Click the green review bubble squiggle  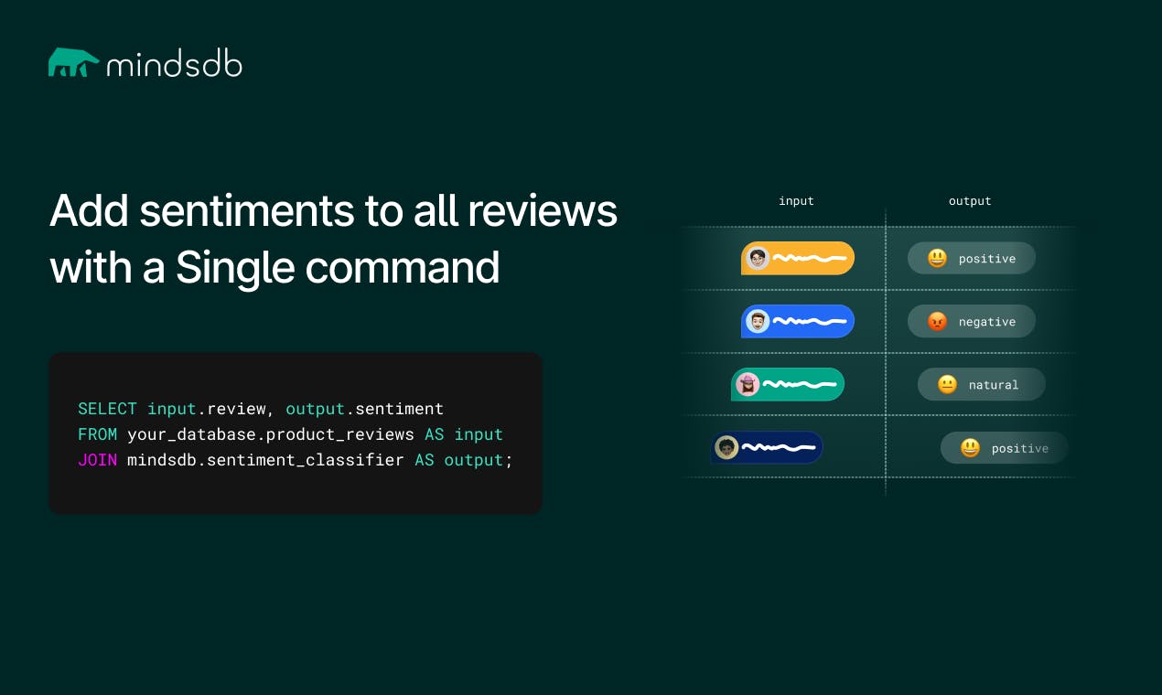[x=799, y=385]
